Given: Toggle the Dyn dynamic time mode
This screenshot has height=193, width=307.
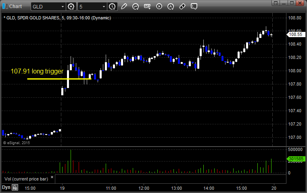Looking at the screenshot, I should 6,187.
